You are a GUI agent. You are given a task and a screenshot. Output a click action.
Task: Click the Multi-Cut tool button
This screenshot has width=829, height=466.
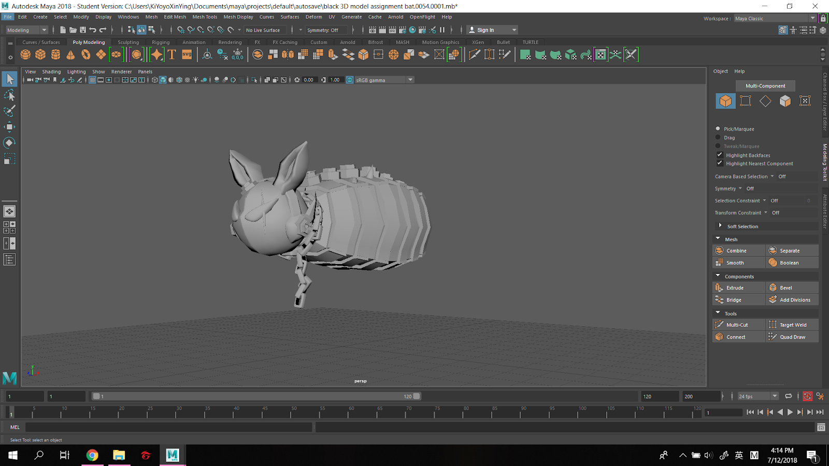[x=739, y=325]
